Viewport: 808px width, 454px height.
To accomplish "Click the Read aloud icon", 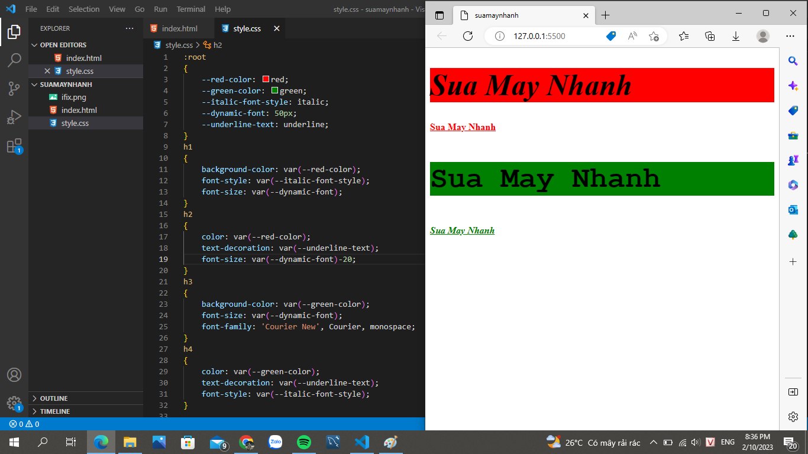I will [632, 36].
